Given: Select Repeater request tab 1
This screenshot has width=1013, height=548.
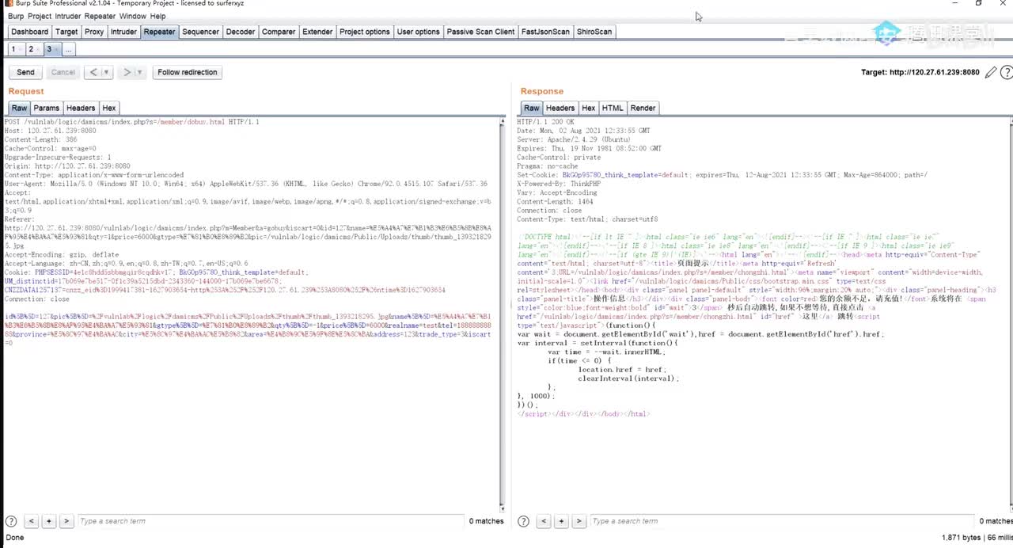Looking at the screenshot, I should pos(15,49).
